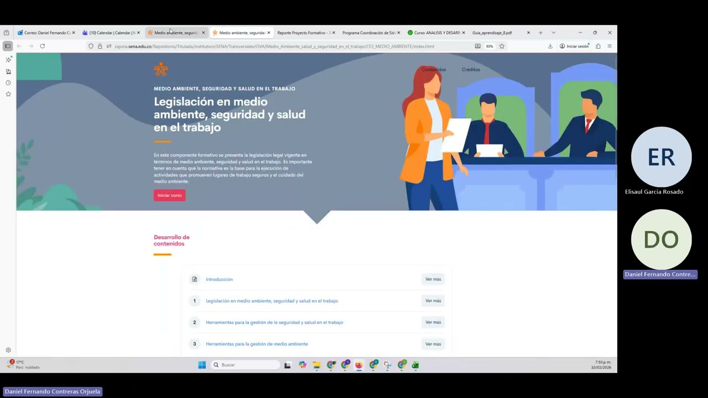Click the Iniciar curso button
Image resolution: width=708 pixels, height=398 pixels.
tap(169, 195)
